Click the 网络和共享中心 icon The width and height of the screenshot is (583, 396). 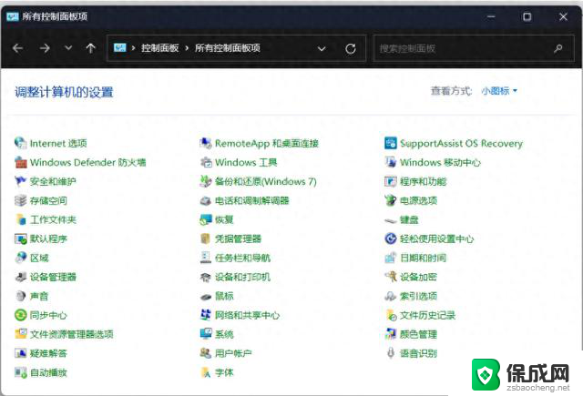click(206, 315)
